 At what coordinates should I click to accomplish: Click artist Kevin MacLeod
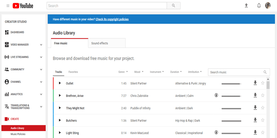click(x=140, y=133)
